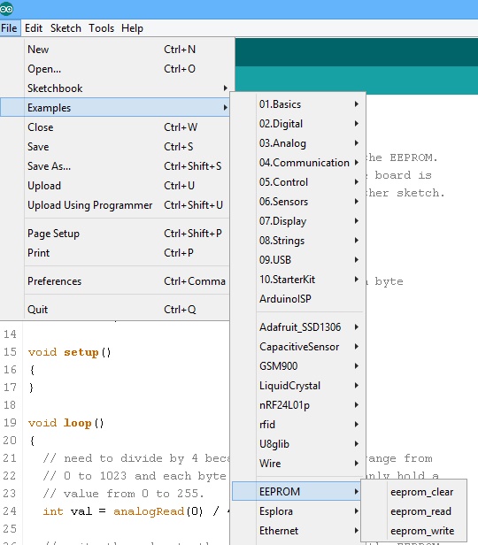Open Preferences from File menu

[115, 280]
